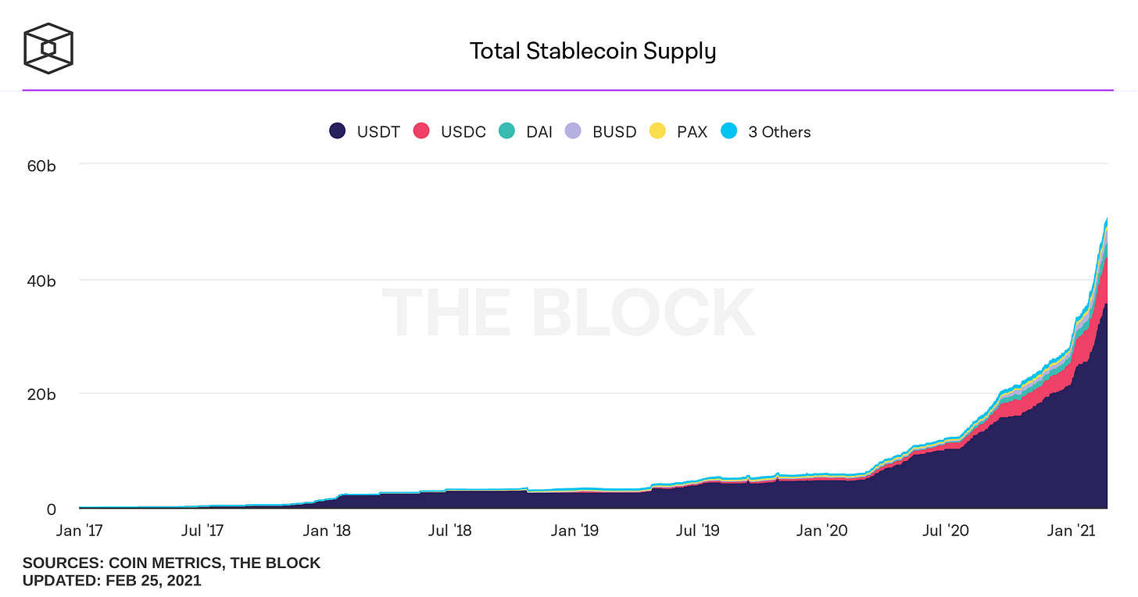Click the light blue 3 Others circle
This screenshot has height=597, width=1138.
tap(729, 131)
